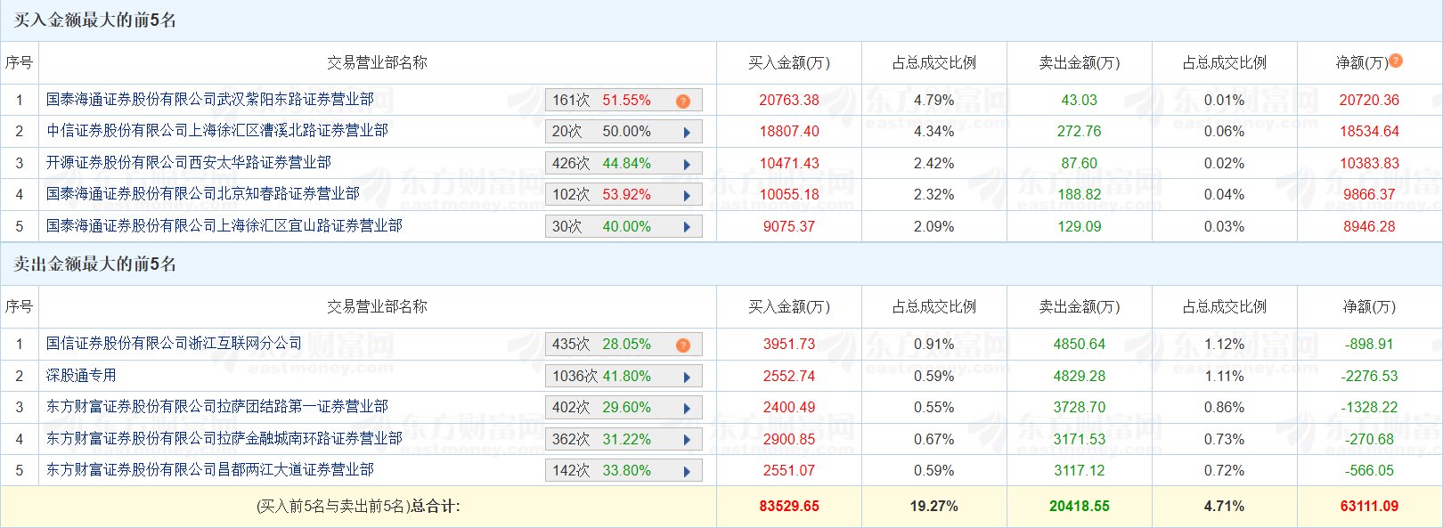Viewport: 1443px width, 528px height.
Task: Click the arrow icon in 开源证券 426次 badge
Action: click(x=687, y=164)
